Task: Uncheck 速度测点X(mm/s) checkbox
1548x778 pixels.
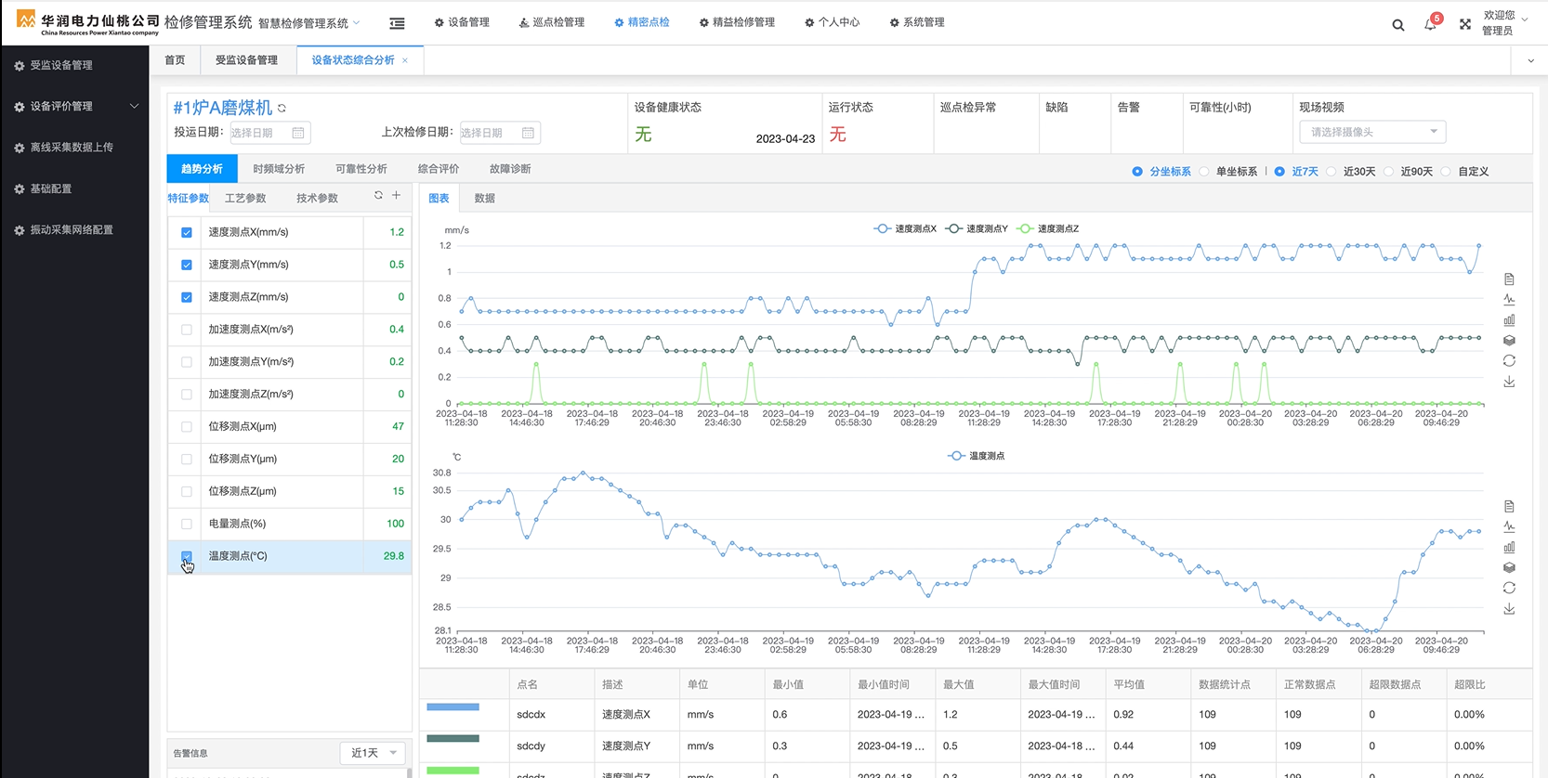Action: [x=187, y=233]
